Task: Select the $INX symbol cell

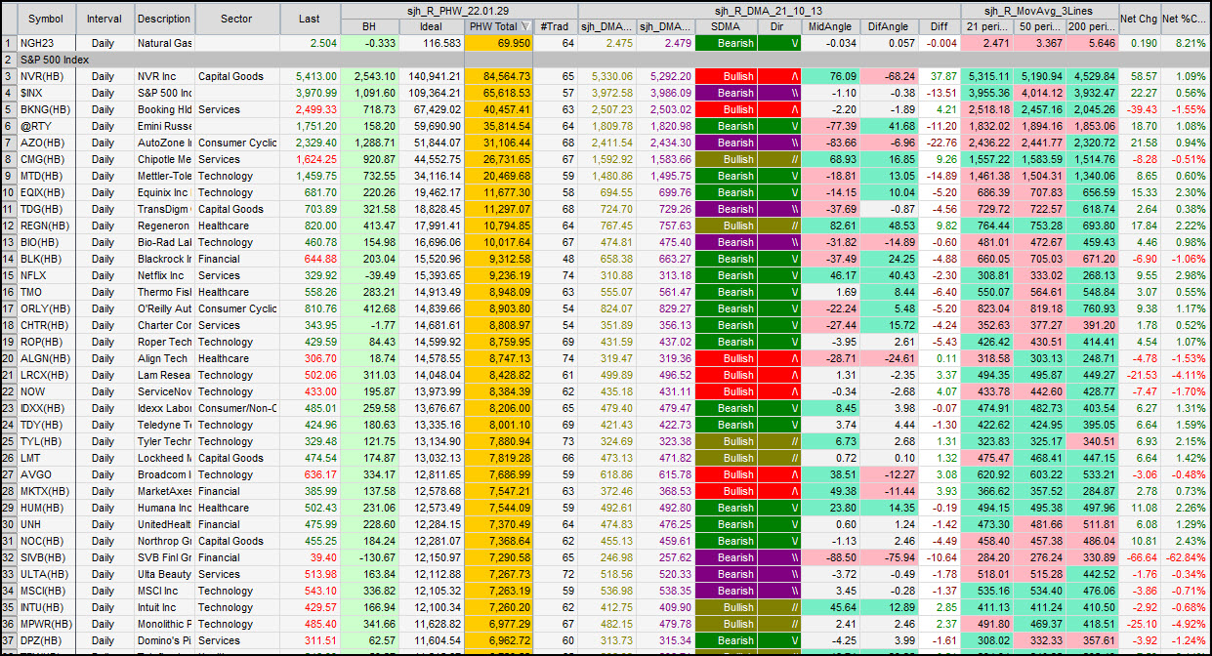Action: 46,93
